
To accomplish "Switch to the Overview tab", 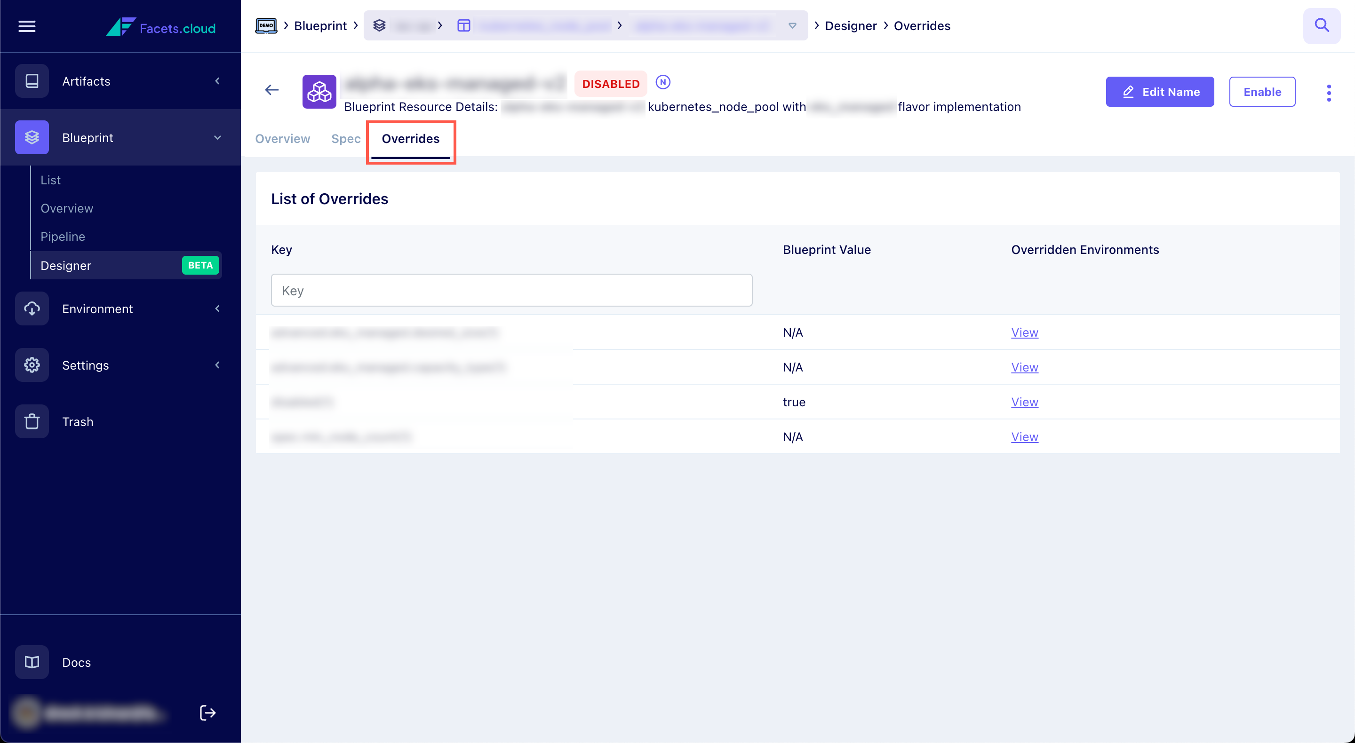I will tap(282, 139).
